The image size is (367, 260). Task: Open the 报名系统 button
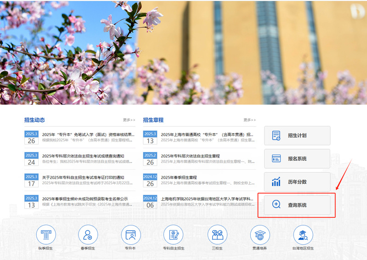[x=297, y=158]
